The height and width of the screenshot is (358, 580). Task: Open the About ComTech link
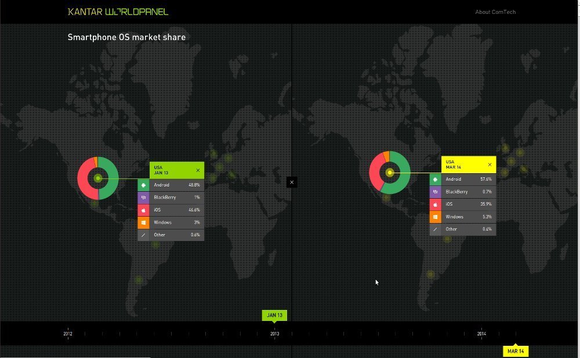point(495,12)
